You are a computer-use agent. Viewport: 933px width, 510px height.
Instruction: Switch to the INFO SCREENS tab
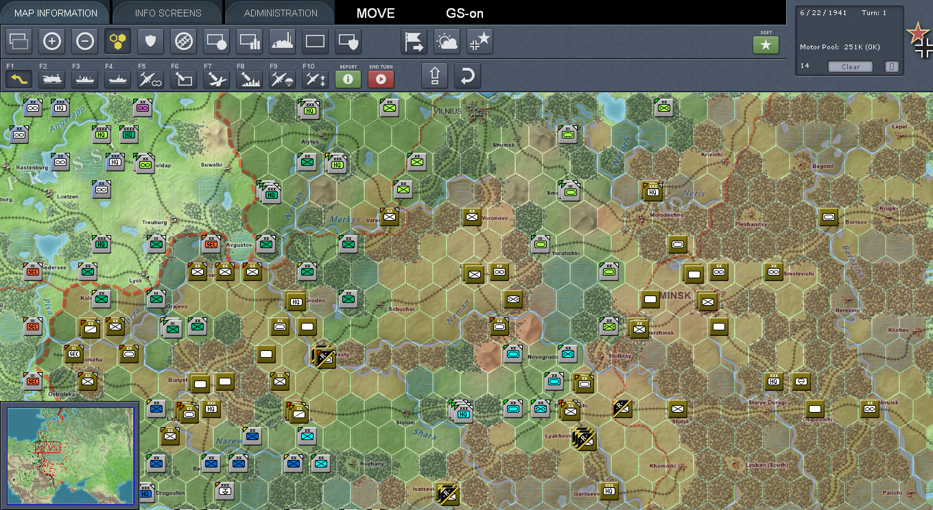coord(168,13)
